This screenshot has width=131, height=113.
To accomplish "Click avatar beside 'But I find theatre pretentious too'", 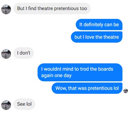I will (6, 9).
